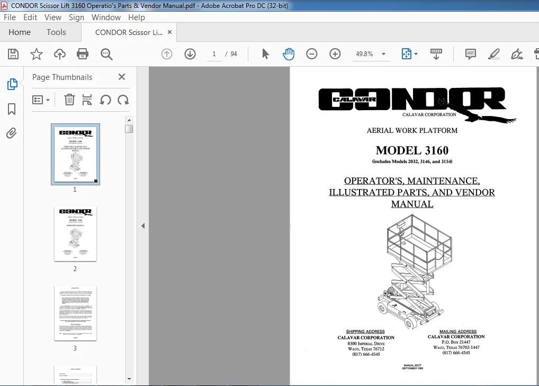
Task: Rotate page counterclockwise
Action: 105,100
